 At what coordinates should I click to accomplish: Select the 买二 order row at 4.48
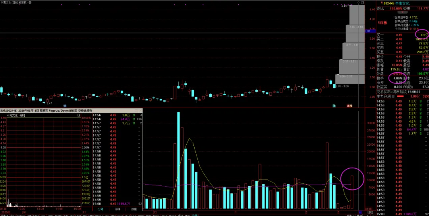coord(403,39)
